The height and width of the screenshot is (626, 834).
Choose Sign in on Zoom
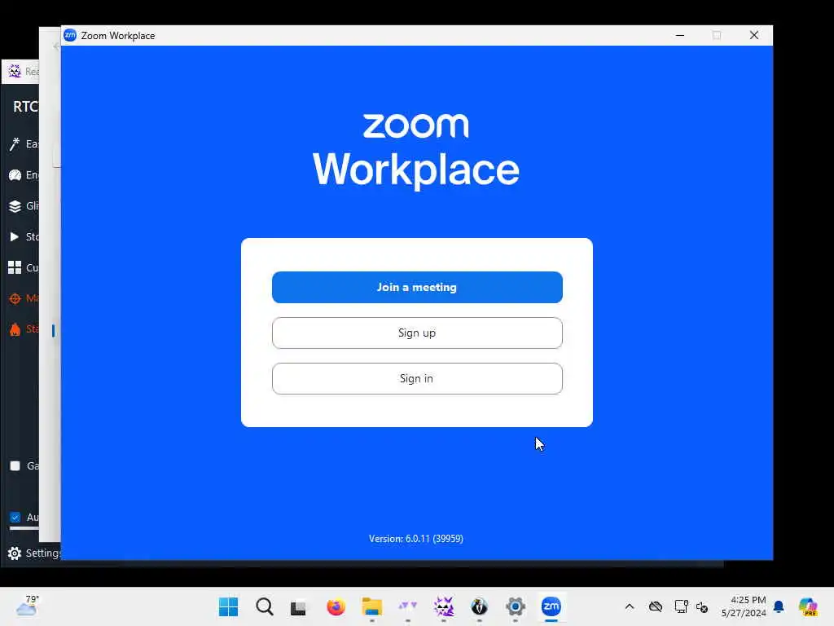417,378
